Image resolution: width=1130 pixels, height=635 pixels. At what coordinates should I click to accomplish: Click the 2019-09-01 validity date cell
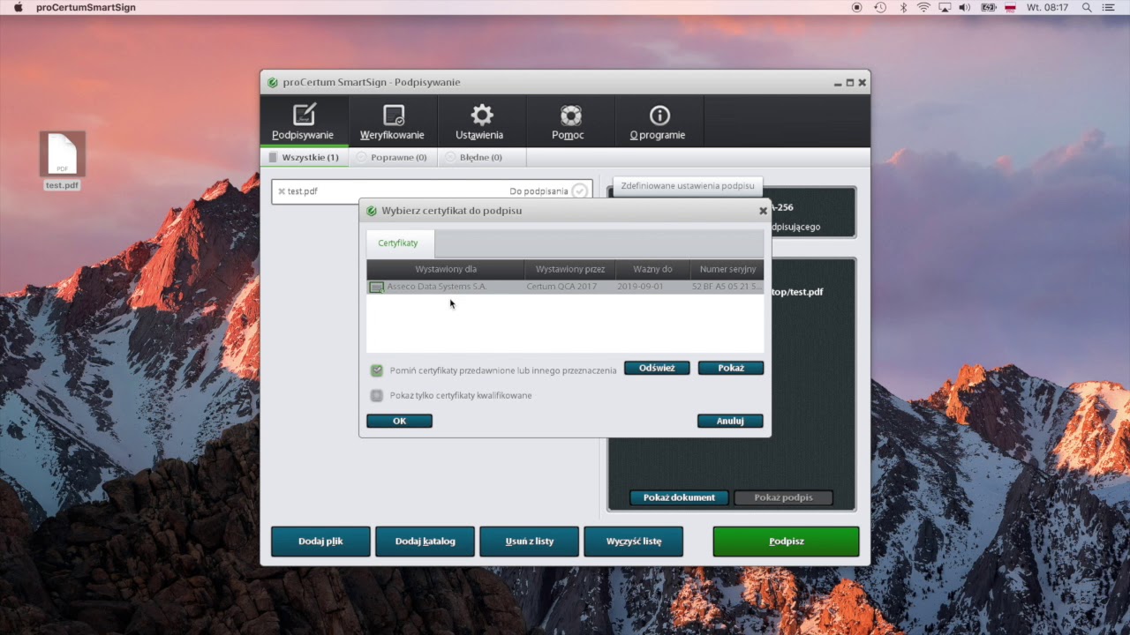tap(640, 287)
